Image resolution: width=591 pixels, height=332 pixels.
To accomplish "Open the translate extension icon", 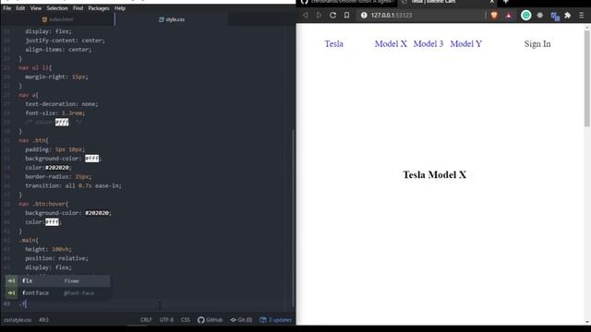I will pyautogui.click(x=555, y=17).
